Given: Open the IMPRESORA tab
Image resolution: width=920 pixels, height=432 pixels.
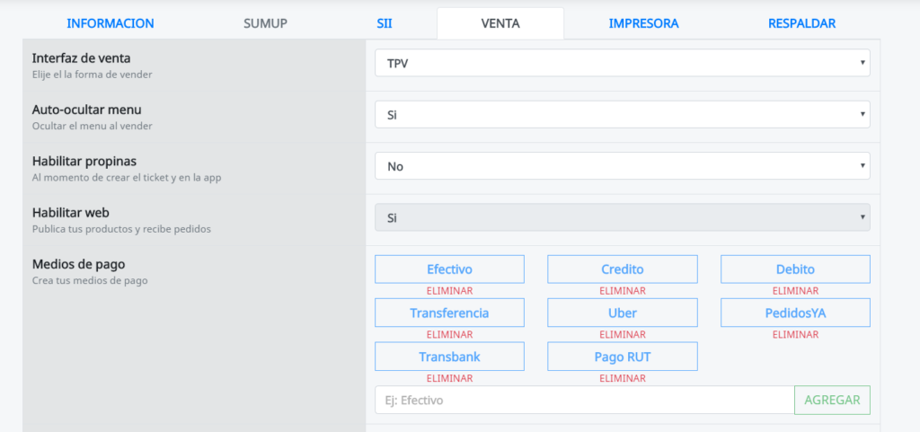Looking at the screenshot, I should click(643, 23).
